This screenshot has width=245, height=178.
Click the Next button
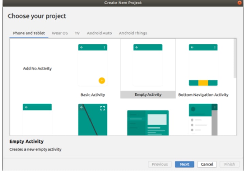click(184, 164)
